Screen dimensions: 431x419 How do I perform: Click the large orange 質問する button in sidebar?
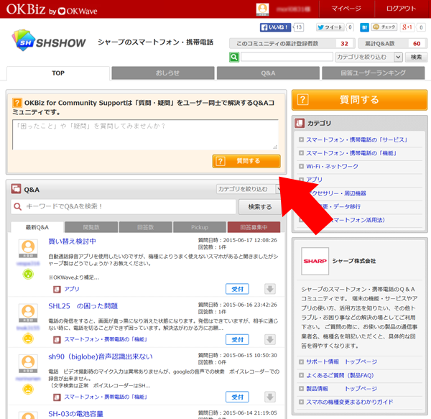(x=360, y=101)
